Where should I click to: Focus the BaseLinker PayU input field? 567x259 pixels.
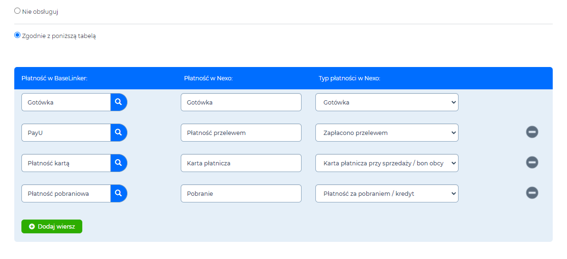click(x=66, y=133)
